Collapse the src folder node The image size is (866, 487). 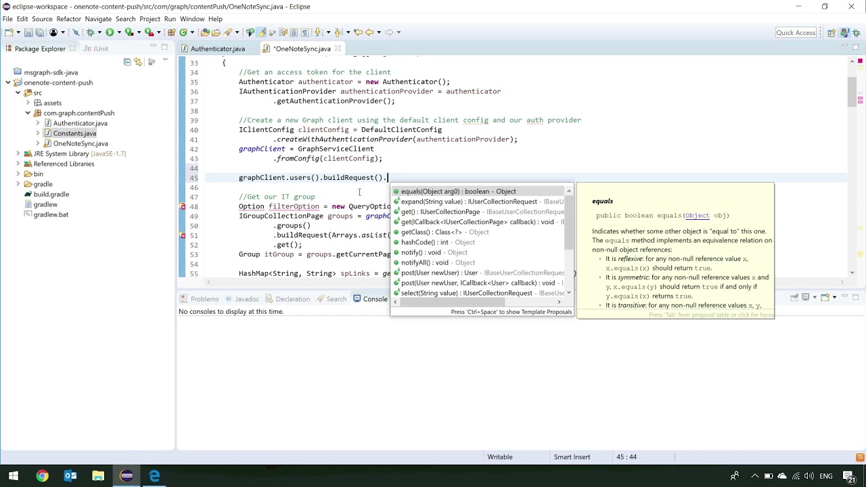[x=18, y=93]
